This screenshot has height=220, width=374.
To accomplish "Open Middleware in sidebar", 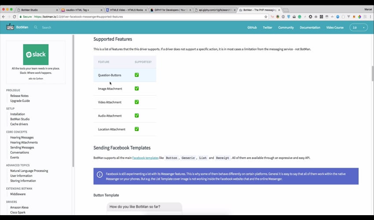I will tap(18, 194).
